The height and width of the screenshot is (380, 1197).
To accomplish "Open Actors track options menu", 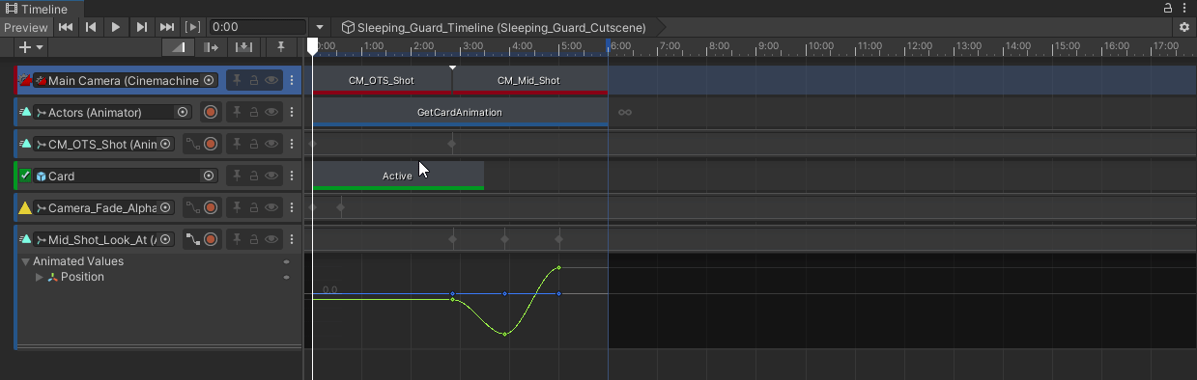I will click(x=292, y=113).
